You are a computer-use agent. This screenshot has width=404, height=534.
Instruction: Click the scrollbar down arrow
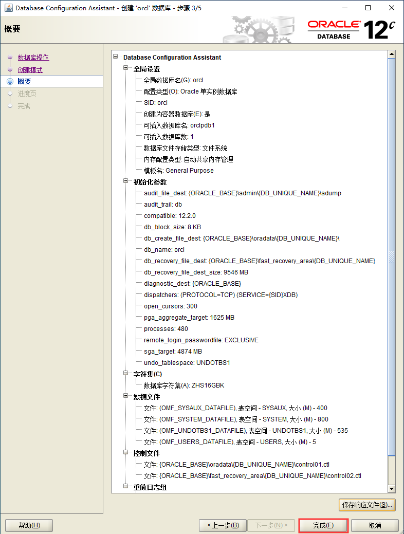pyautogui.click(x=391, y=489)
